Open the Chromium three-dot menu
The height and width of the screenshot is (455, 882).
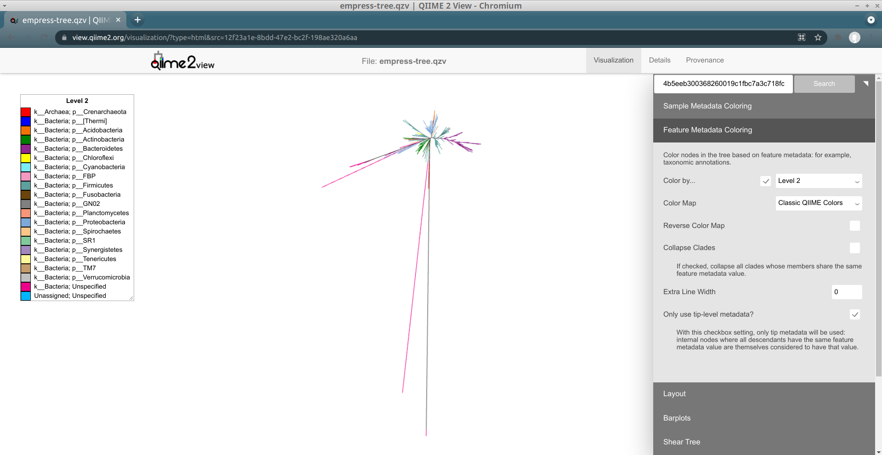[x=871, y=38]
